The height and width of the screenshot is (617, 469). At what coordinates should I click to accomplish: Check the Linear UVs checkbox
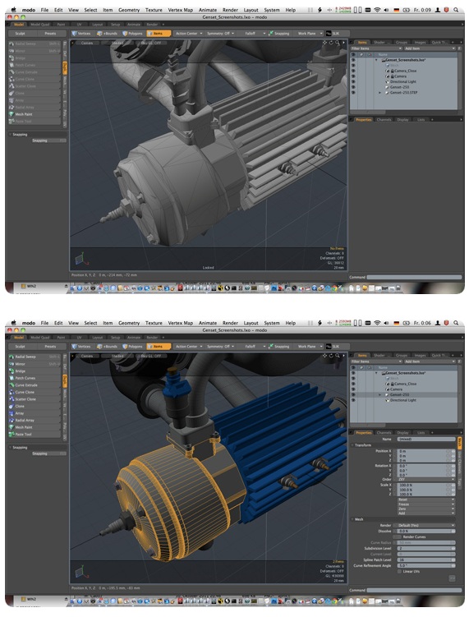pyautogui.click(x=398, y=571)
